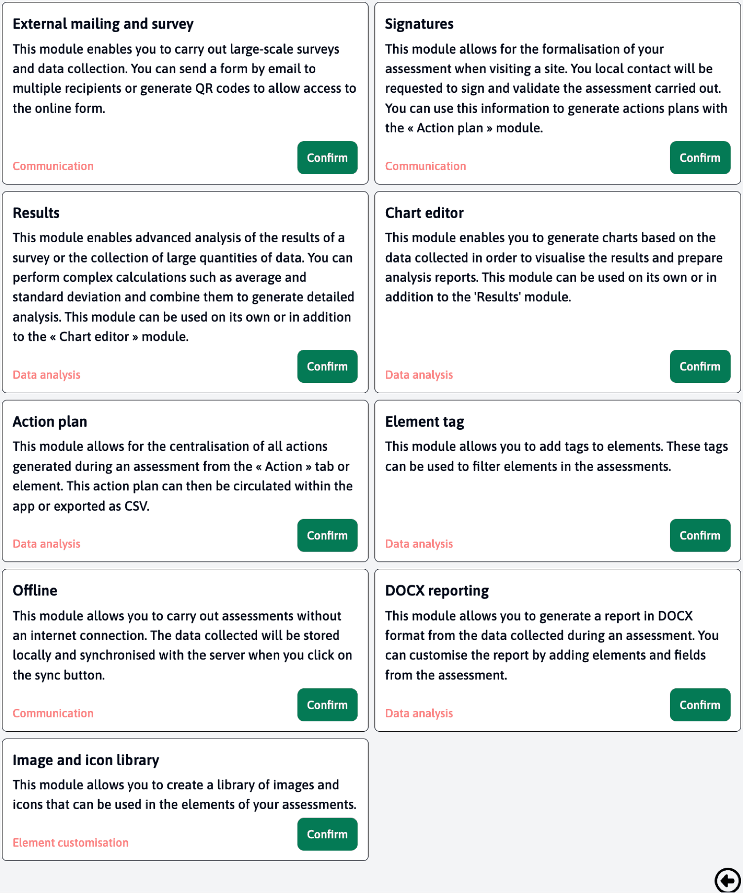Confirm the External mailing and survey module
Image resolution: width=743 pixels, height=893 pixels.
click(x=327, y=158)
